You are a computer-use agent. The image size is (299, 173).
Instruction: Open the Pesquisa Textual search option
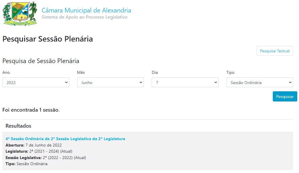[x=275, y=51]
